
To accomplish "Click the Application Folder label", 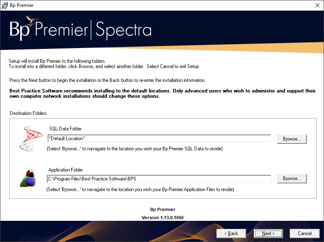I will (x=66, y=170).
